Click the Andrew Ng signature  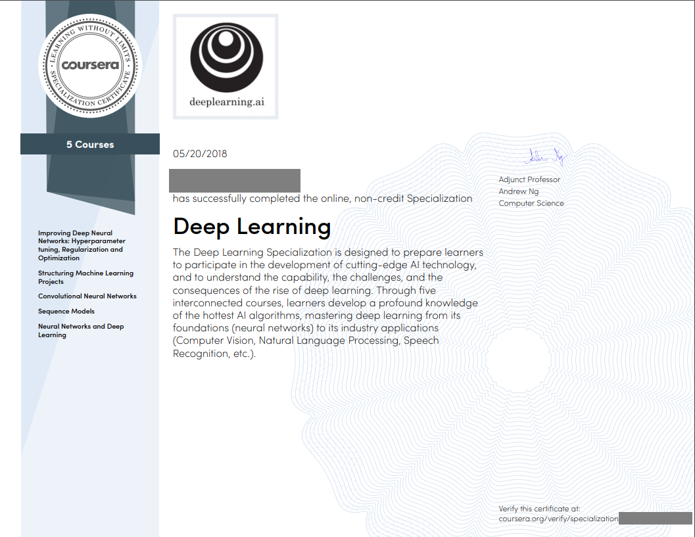click(544, 157)
